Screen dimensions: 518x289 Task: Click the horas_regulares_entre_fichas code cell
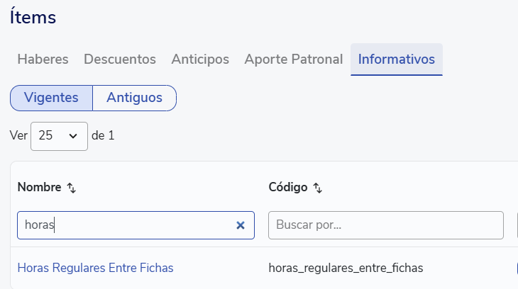346,268
